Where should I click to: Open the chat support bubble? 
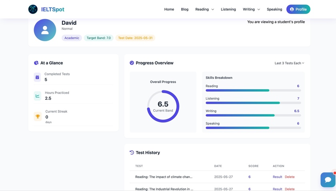pyautogui.click(x=328, y=180)
